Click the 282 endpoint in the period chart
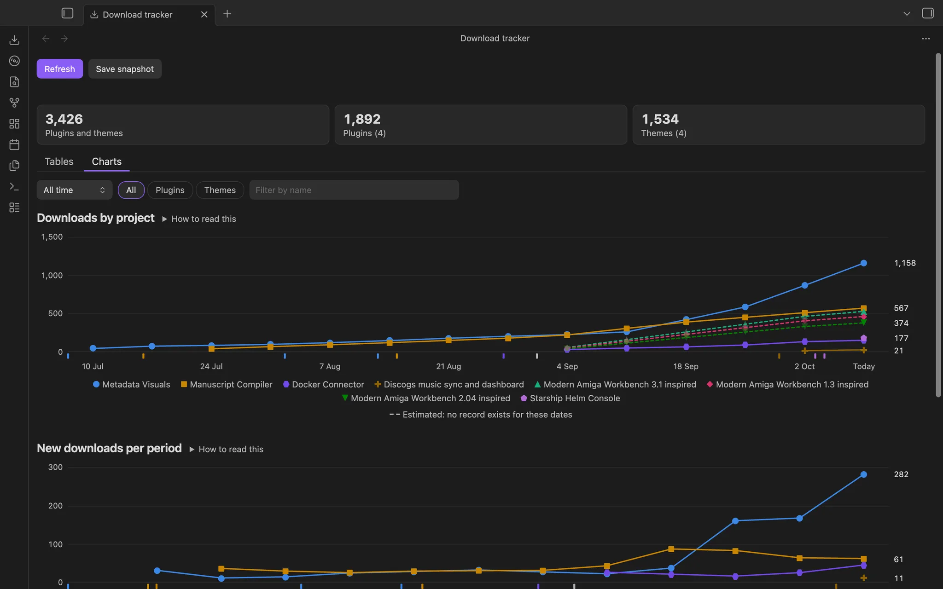The image size is (943, 589). pos(864,474)
